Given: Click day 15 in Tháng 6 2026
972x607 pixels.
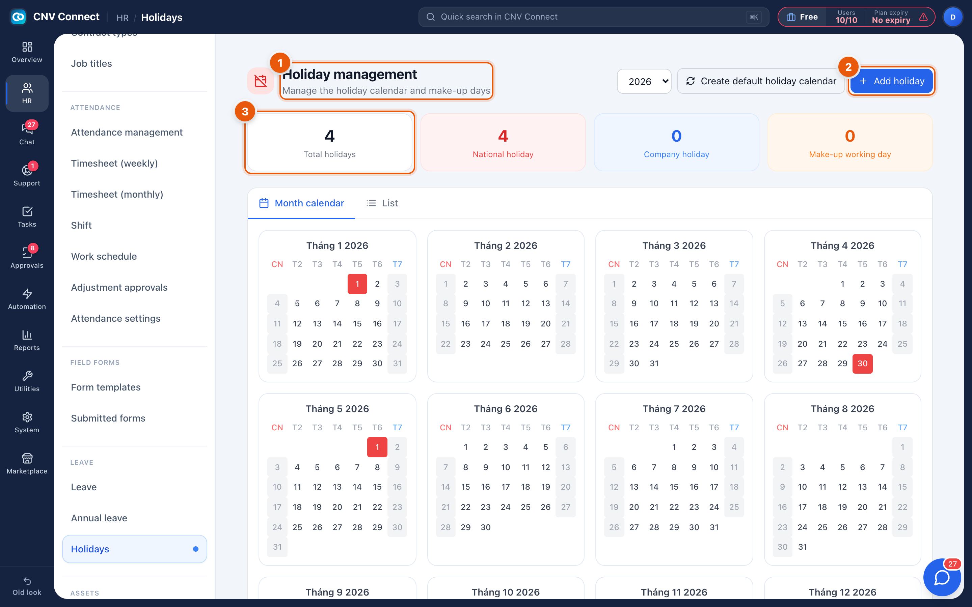Looking at the screenshot, I should (465, 487).
